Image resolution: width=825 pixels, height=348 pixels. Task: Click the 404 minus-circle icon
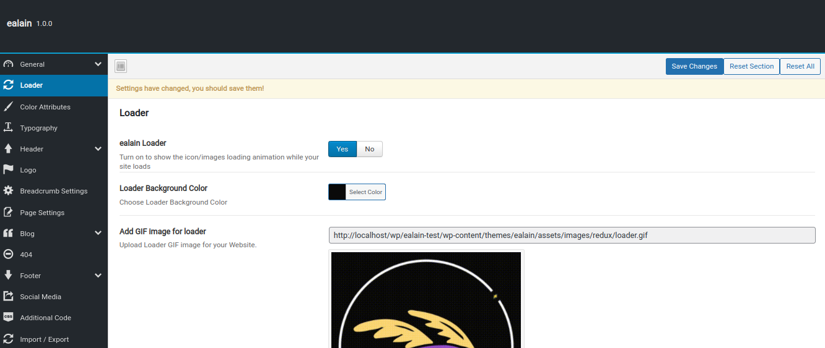9,254
